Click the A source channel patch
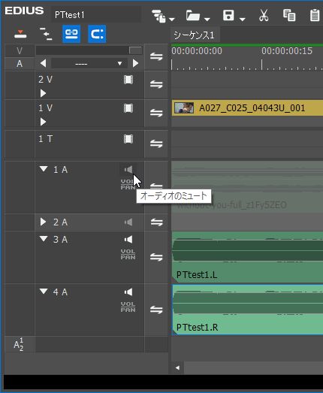Image resolution: width=323 pixels, height=393 pixels. pos(20,64)
